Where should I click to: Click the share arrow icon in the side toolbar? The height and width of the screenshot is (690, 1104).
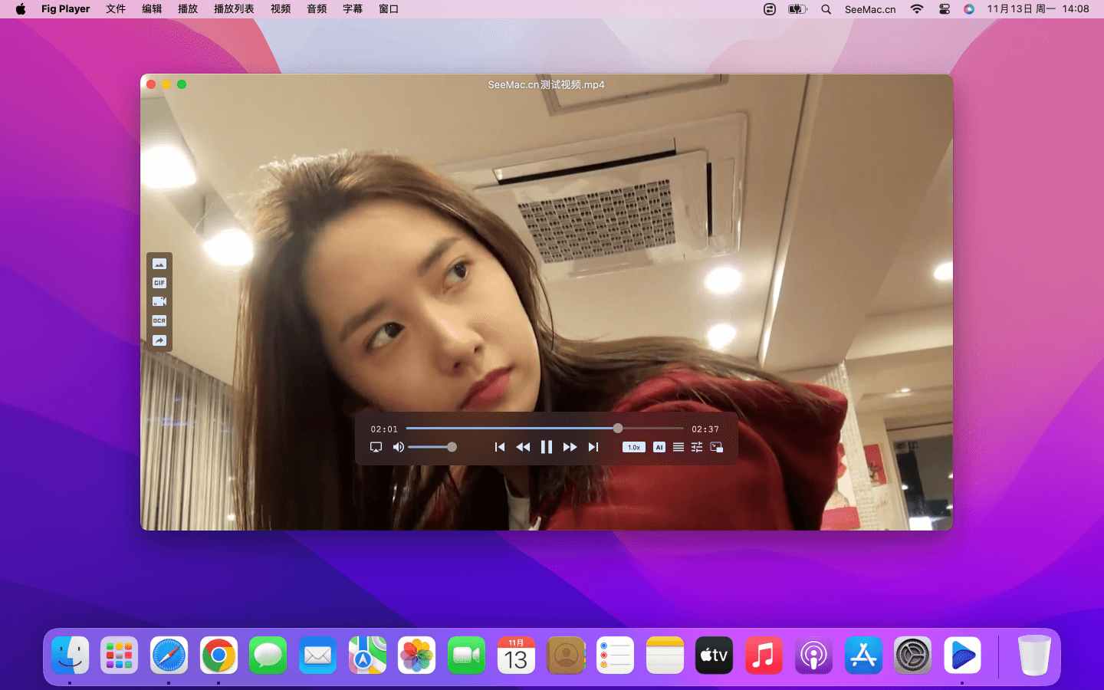tap(159, 340)
